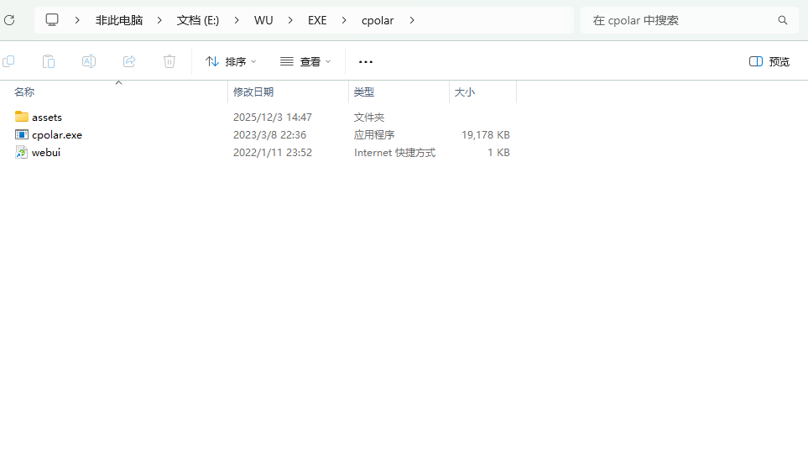
Task: Navigate to WU breadcrumb folder
Action: click(263, 20)
